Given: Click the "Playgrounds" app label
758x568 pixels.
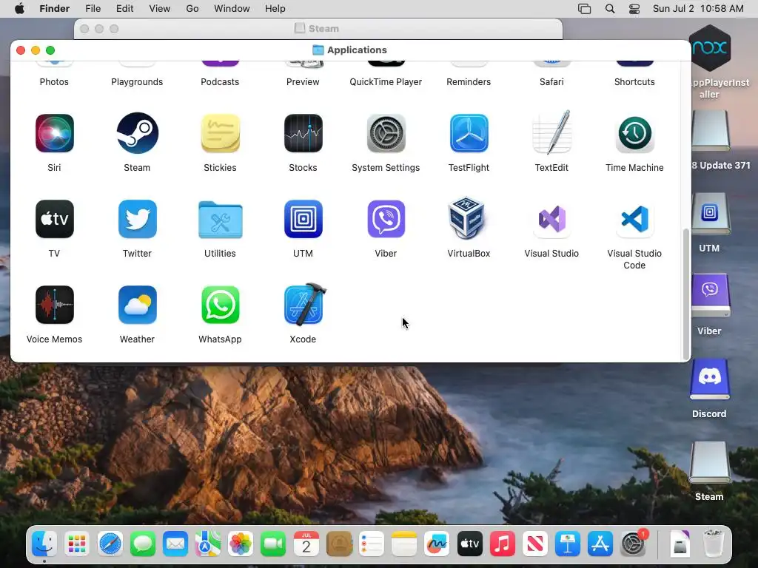Looking at the screenshot, I should pyautogui.click(x=137, y=81).
